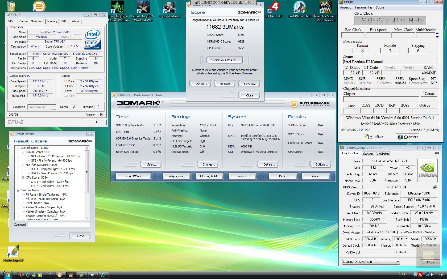The height and width of the screenshot is (279, 447).
Task: Collapse the Feature Tests tree node
Action: coord(18,190)
